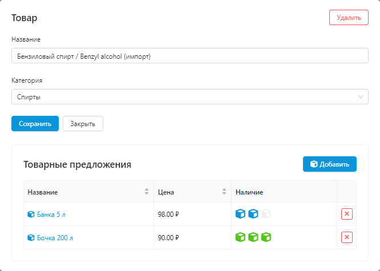Sort offers by Цена column arrows
The width and height of the screenshot is (380, 271).
224,192
